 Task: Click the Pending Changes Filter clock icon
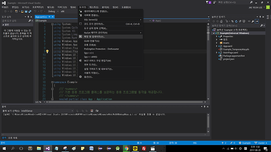(x=227, y=21)
